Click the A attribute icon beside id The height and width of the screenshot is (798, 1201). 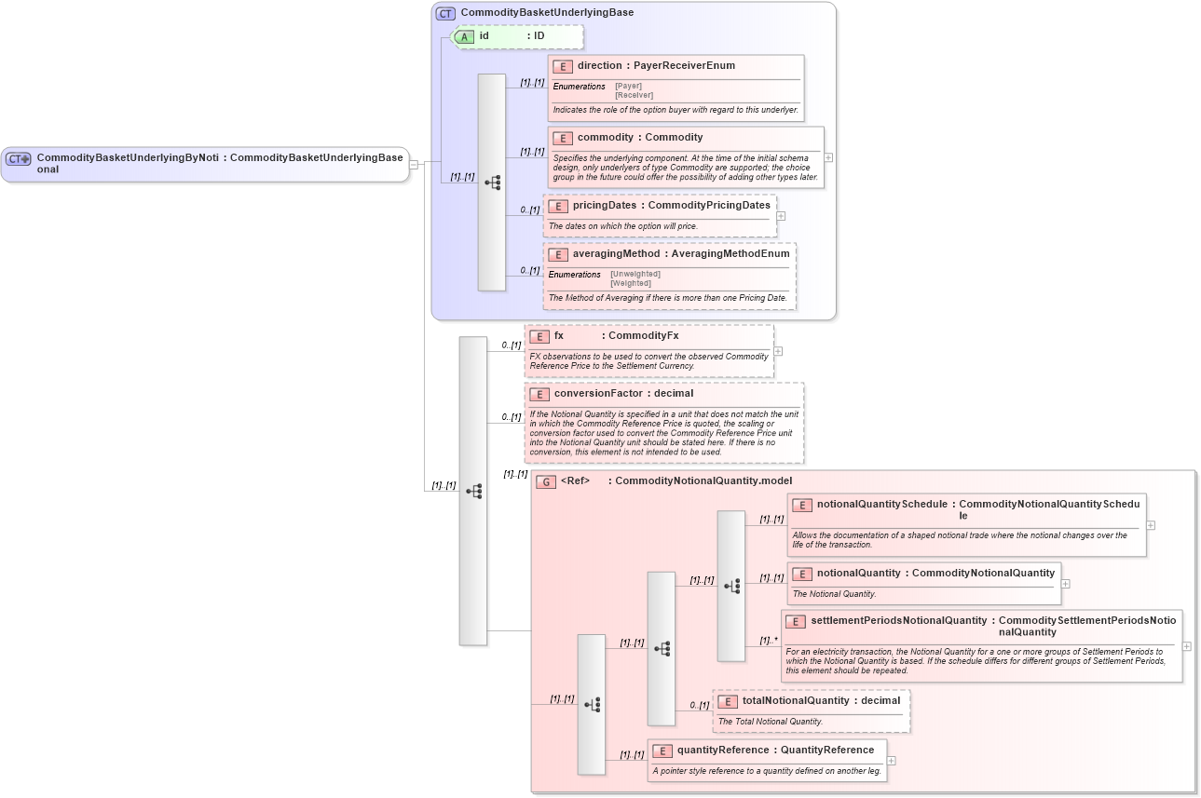(465, 36)
